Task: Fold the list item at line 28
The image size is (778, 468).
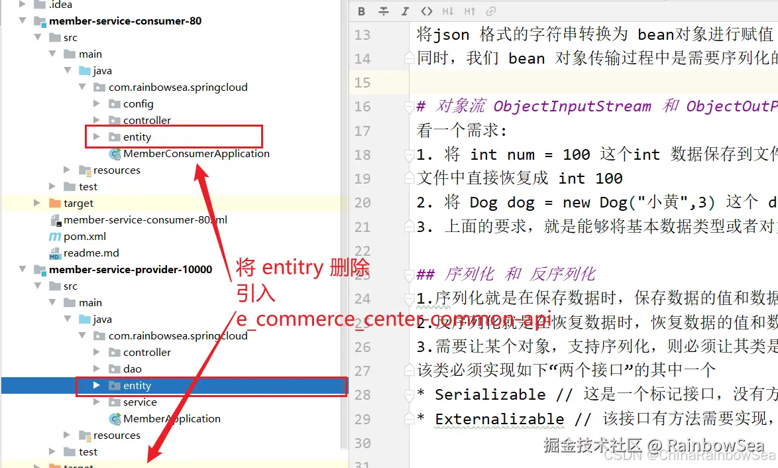Action: pyautogui.click(x=409, y=395)
